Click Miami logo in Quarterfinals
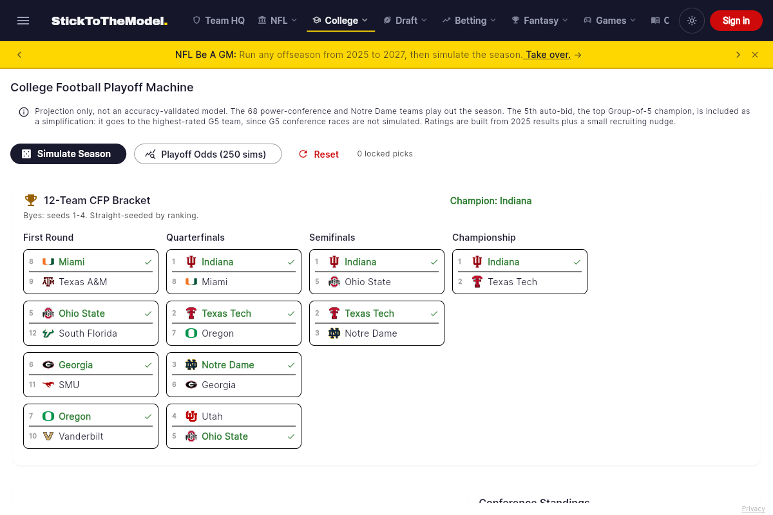This screenshot has width=773, height=515. pyautogui.click(x=191, y=282)
